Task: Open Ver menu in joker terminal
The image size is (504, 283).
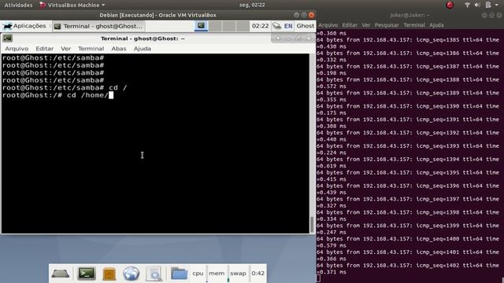Action: coord(365,25)
